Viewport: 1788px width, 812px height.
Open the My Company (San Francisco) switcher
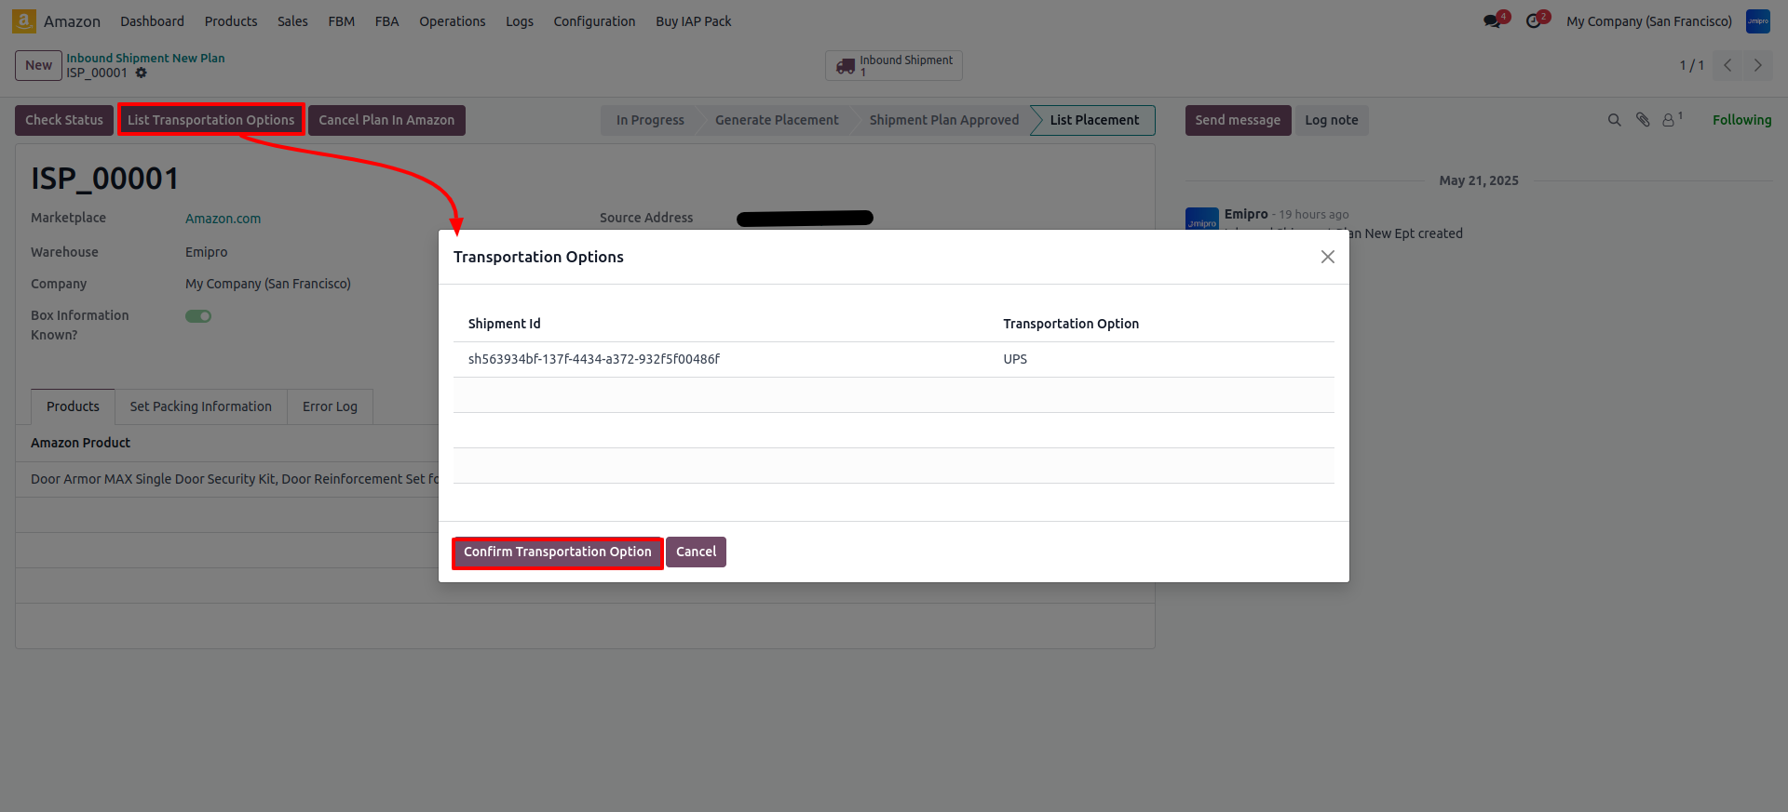tap(1648, 21)
